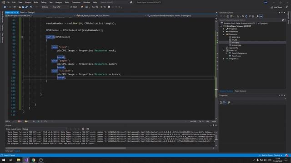Screen dimensions: 291x163
Task: Open the Extensions menu
Action: coord(76,2)
